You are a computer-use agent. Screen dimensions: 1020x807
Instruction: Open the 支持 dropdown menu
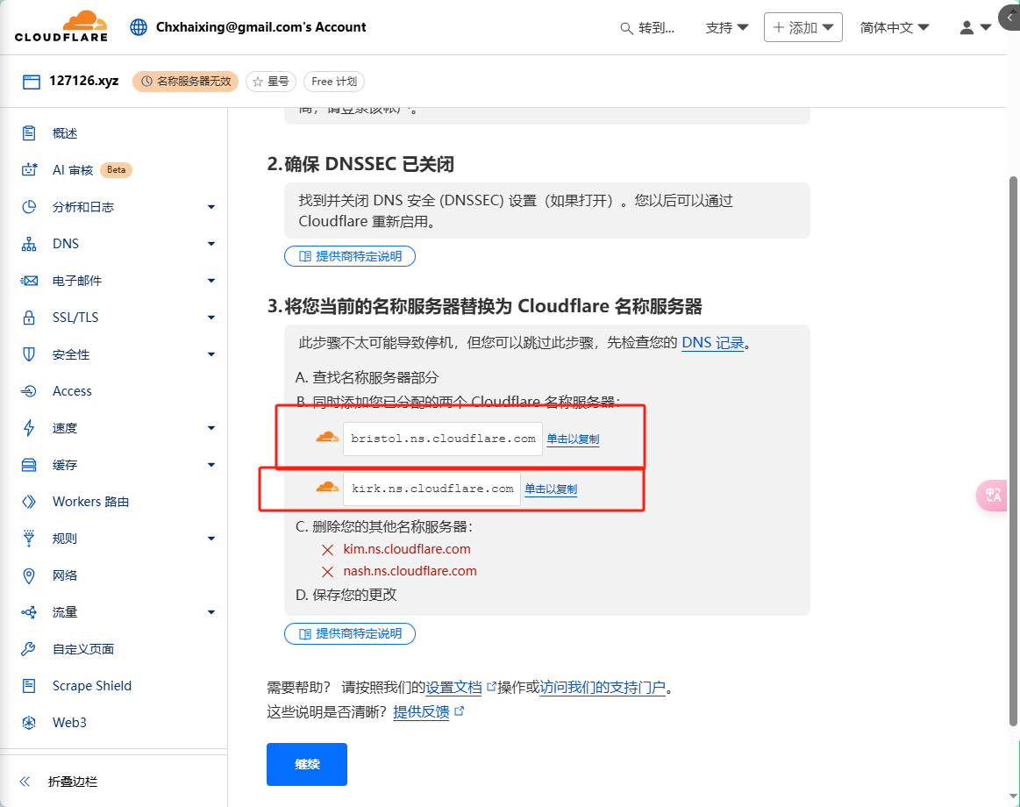click(x=726, y=28)
